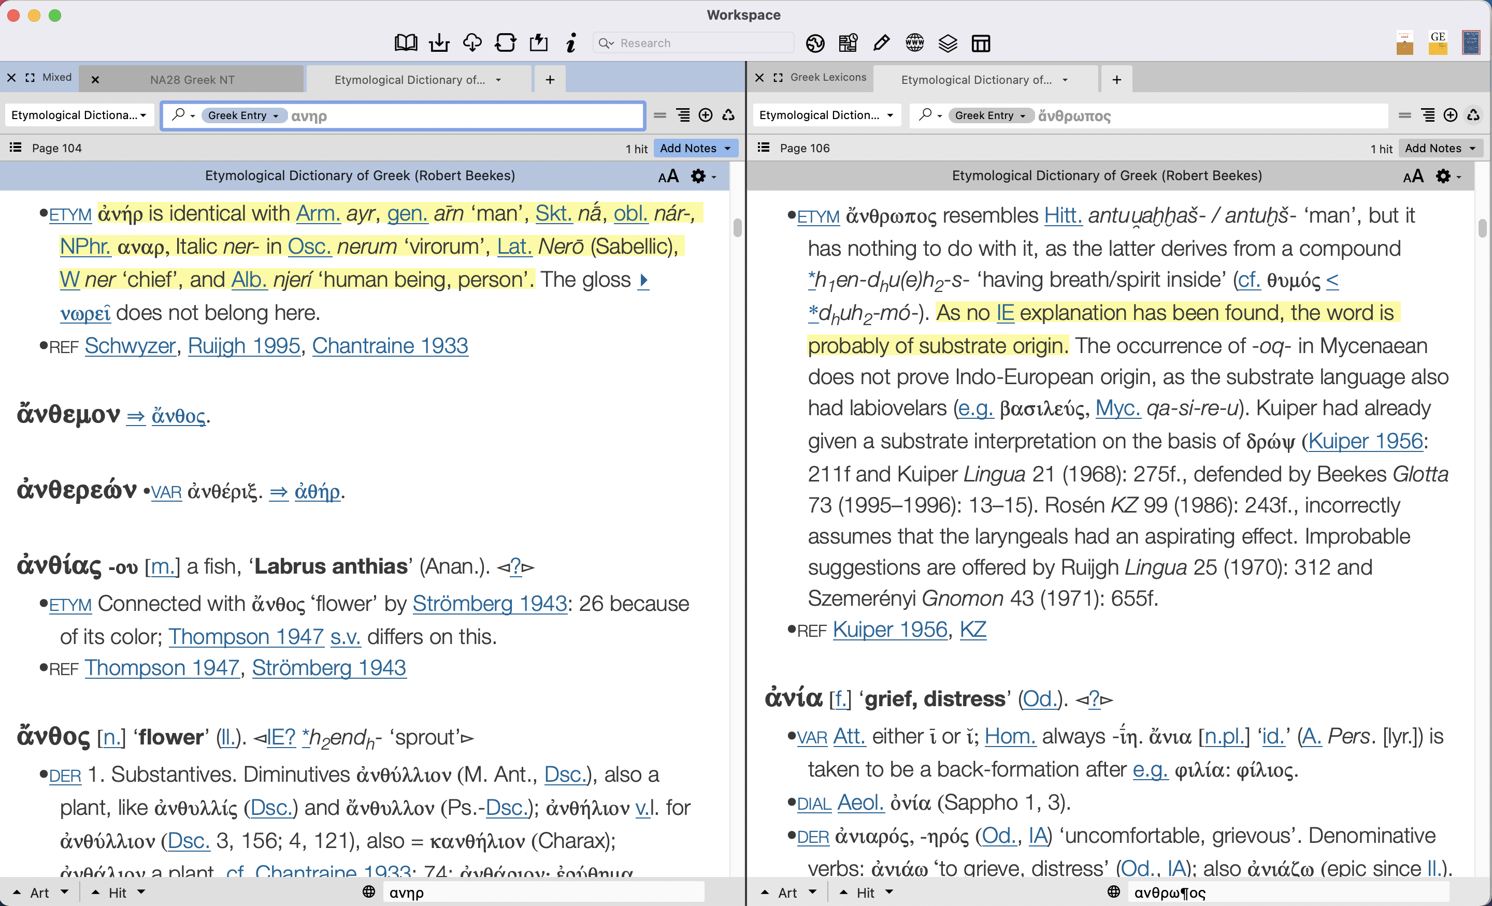
Task: Toggle the hits list icon beside Page 104
Action: 16,147
